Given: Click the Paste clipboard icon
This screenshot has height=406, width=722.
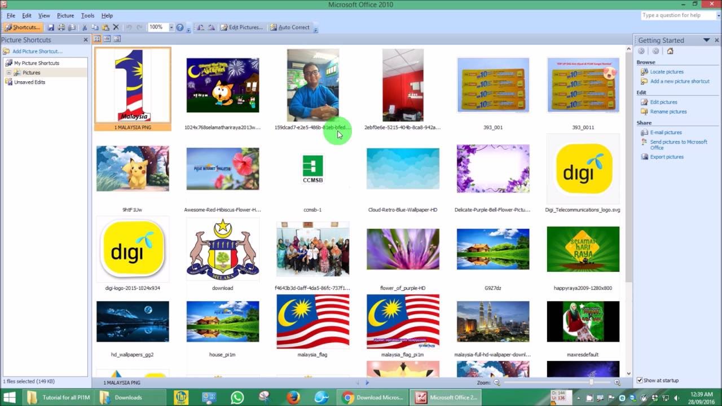Looking at the screenshot, I should 105,27.
